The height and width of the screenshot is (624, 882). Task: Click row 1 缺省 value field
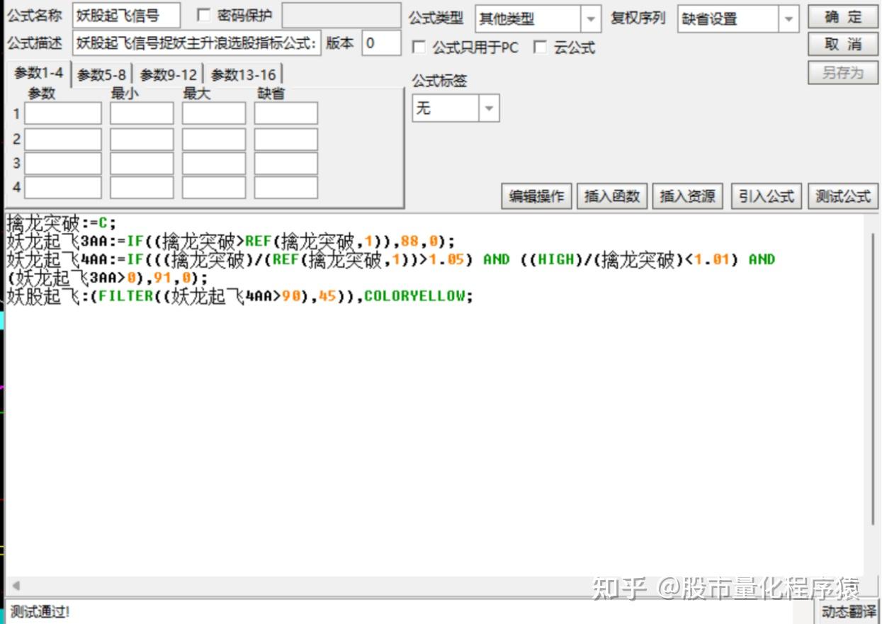286,113
